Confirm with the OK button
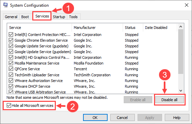This screenshot has width=192, height=124. point(95,118)
